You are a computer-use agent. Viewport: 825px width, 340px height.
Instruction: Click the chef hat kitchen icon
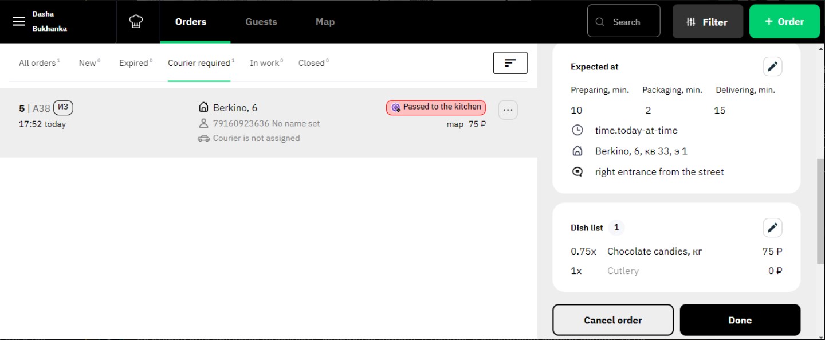click(136, 22)
